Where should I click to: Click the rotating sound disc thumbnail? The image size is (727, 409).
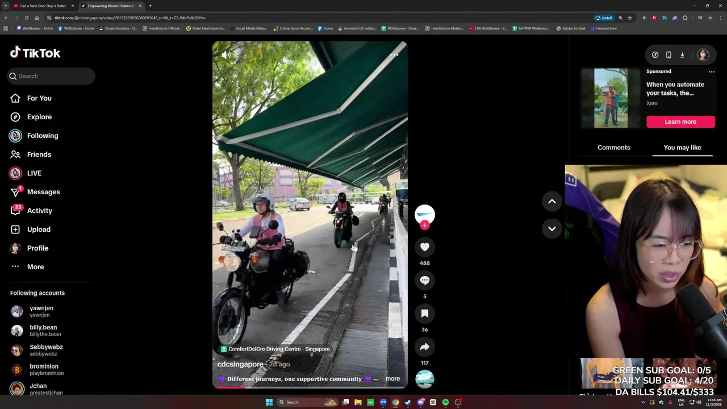[424, 379]
